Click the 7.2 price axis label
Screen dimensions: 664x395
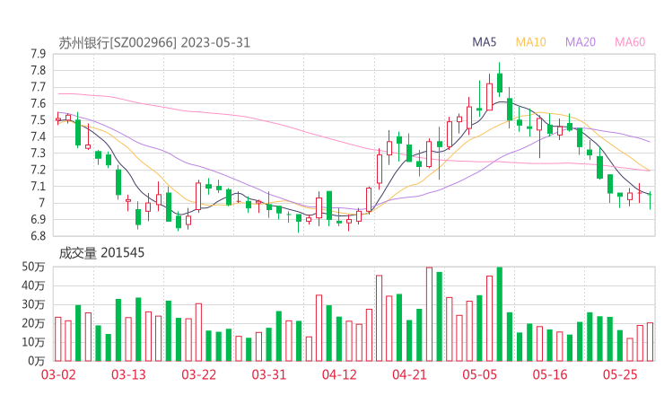(38, 170)
